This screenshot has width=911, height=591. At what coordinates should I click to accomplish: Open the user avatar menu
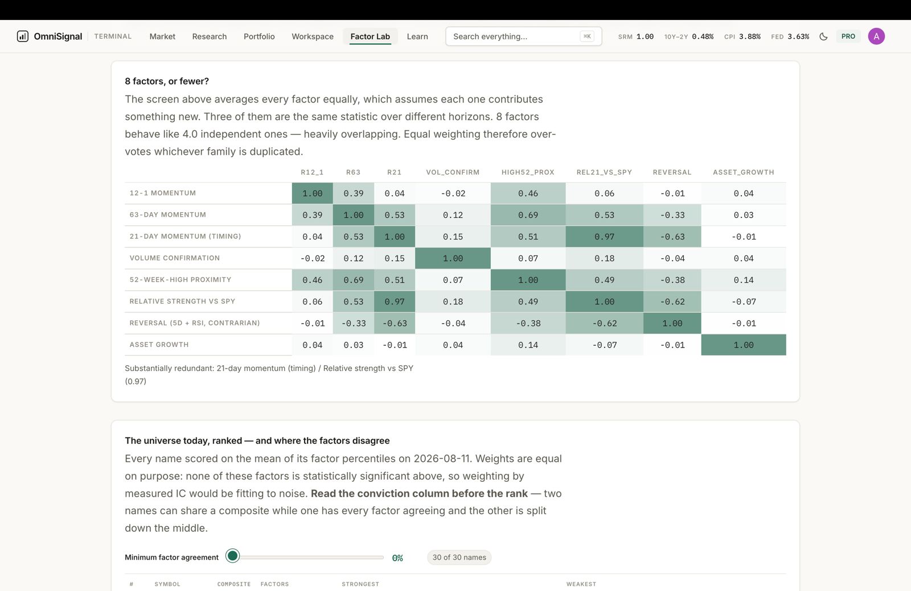[876, 36]
